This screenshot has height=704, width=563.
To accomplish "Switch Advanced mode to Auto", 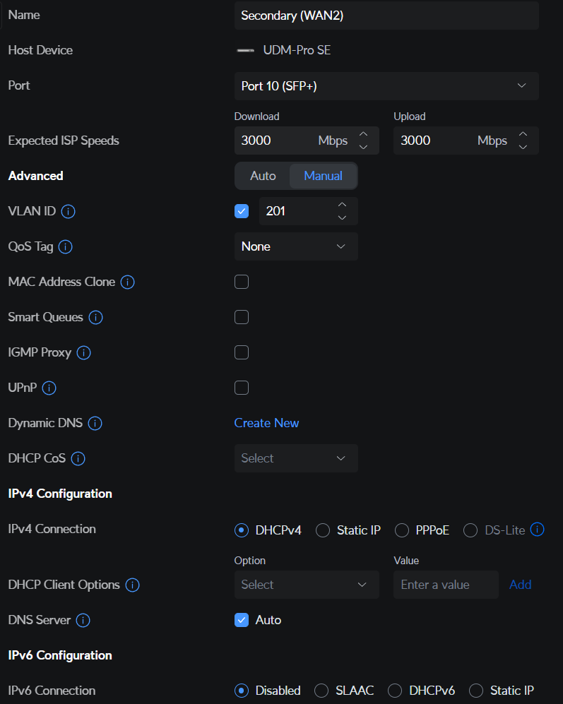I will [263, 176].
